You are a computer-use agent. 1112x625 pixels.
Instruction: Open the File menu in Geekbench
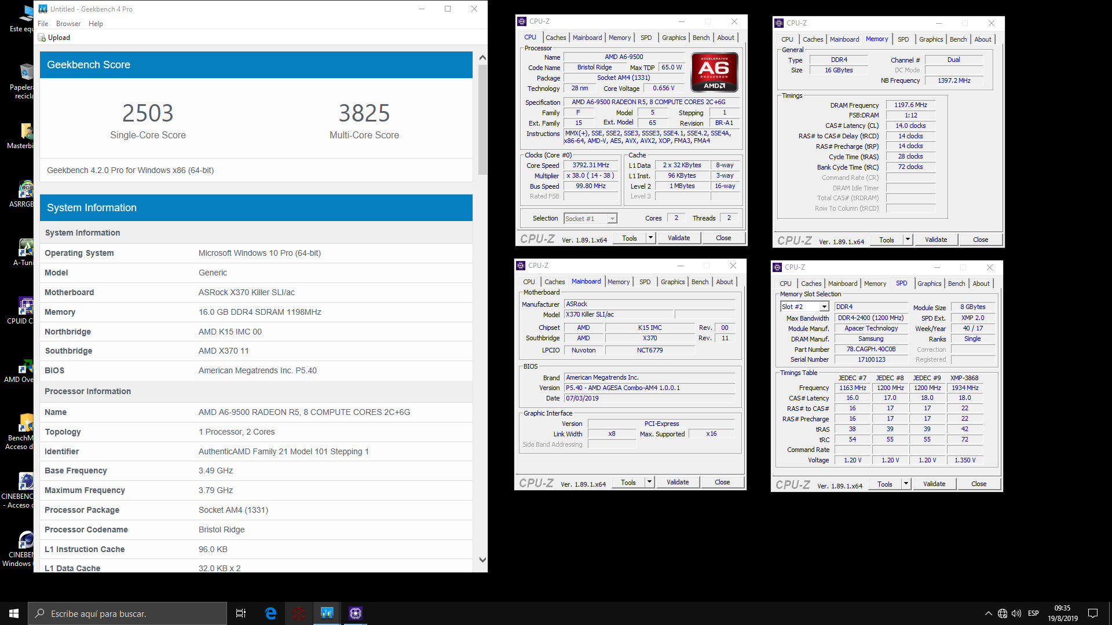click(x=43, y=24)
